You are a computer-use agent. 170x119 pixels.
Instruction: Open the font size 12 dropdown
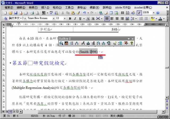[x=65, y=19]
